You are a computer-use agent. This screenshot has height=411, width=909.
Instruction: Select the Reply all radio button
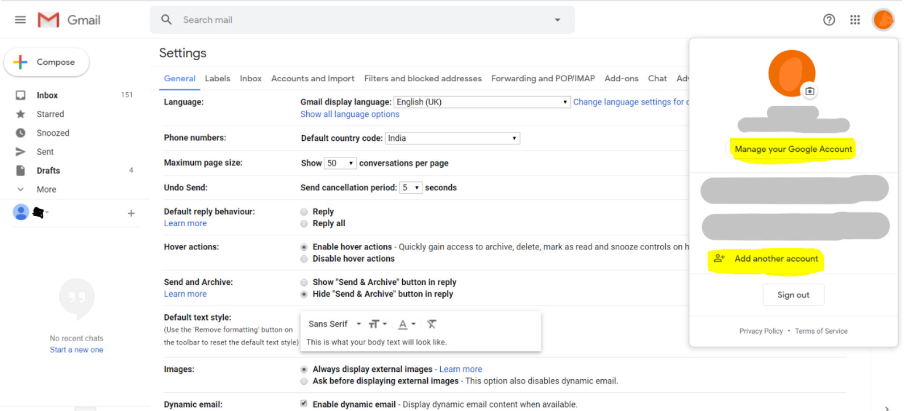(x=304, y=224)
